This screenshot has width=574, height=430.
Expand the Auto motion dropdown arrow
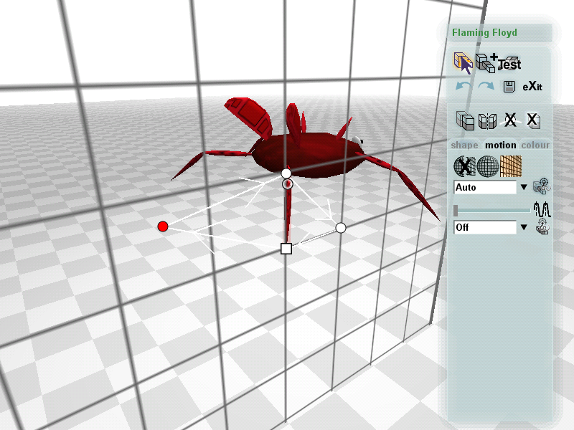click(x=524, y=187)
